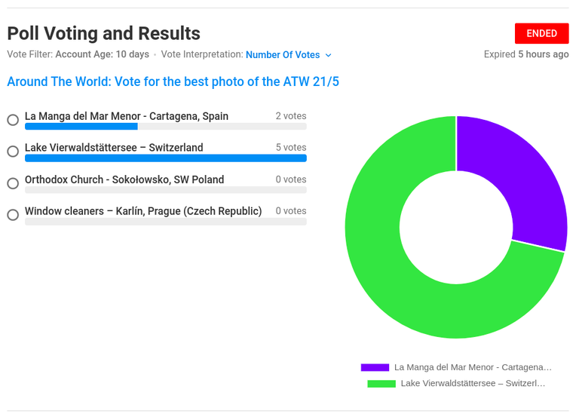Click La Manga legend label under chart
Screen dimensions: 579x420
tap(473, 367)
